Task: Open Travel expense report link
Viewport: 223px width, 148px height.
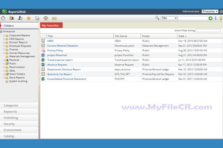Action: pos(60,60)
